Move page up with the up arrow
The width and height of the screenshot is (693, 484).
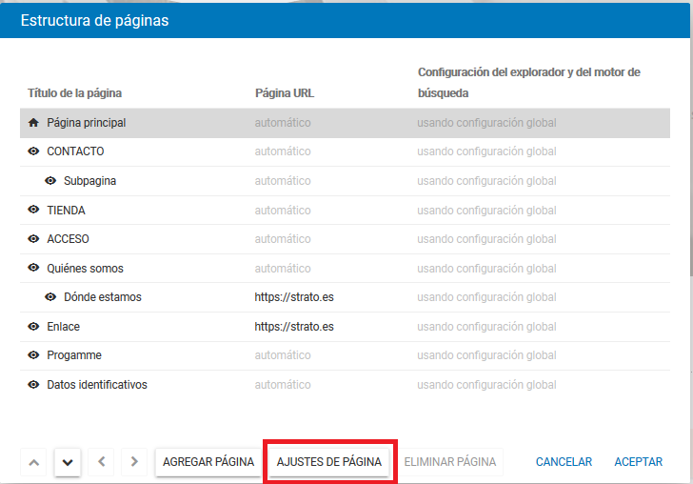click(x=34, y=462)
